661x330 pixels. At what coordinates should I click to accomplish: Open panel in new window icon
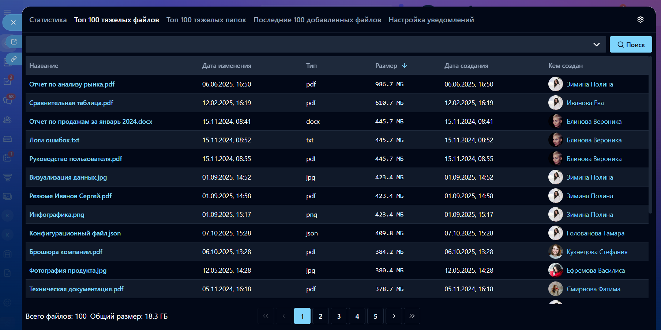coord(14,42)
